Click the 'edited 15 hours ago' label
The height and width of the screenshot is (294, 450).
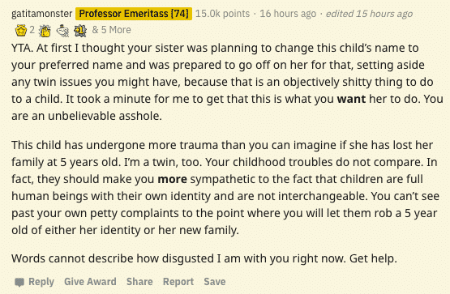click(369, 14)
